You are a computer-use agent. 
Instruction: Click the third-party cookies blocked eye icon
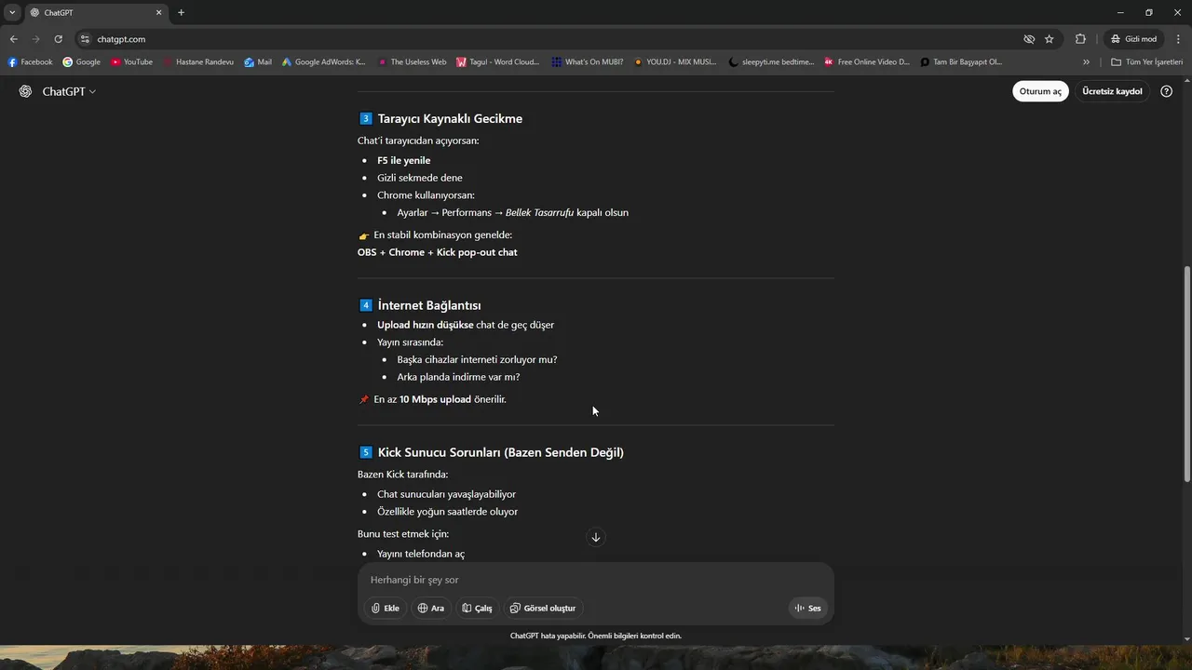1029,39
